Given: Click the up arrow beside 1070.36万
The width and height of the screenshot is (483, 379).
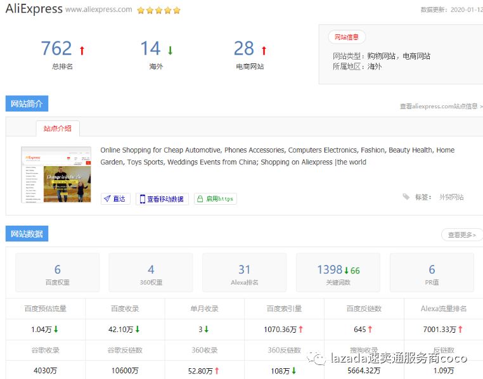Looking at the screenshot, I should tap(301, 329).
